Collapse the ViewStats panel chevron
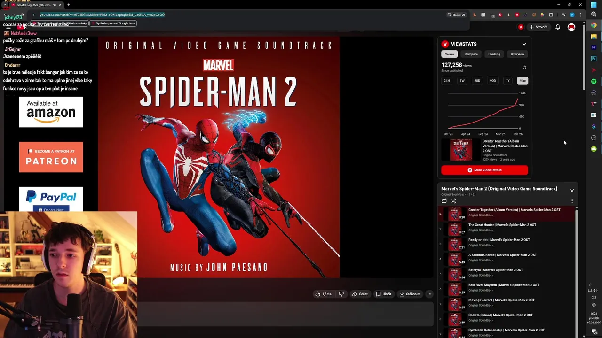This screenshot has height=338, width=602. pos(524,44)
